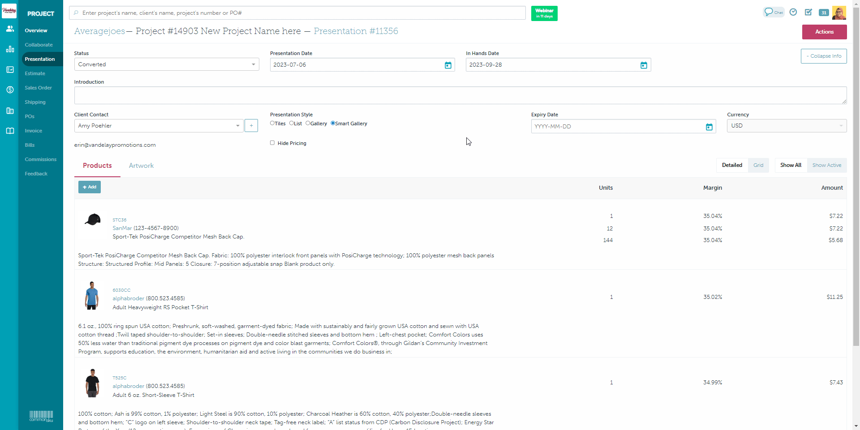The image size is (860, 430).
Task: Open Presentation Date calendar picker
Action: (447, 65)
